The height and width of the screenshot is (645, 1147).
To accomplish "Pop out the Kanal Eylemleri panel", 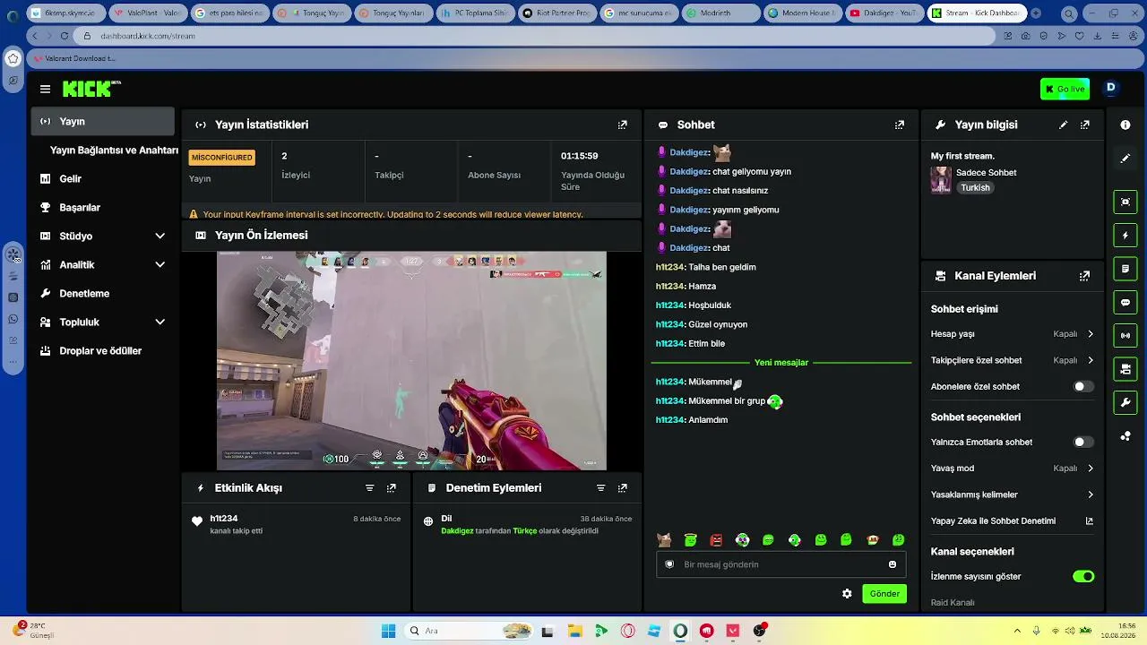I will coord(1084,276).
